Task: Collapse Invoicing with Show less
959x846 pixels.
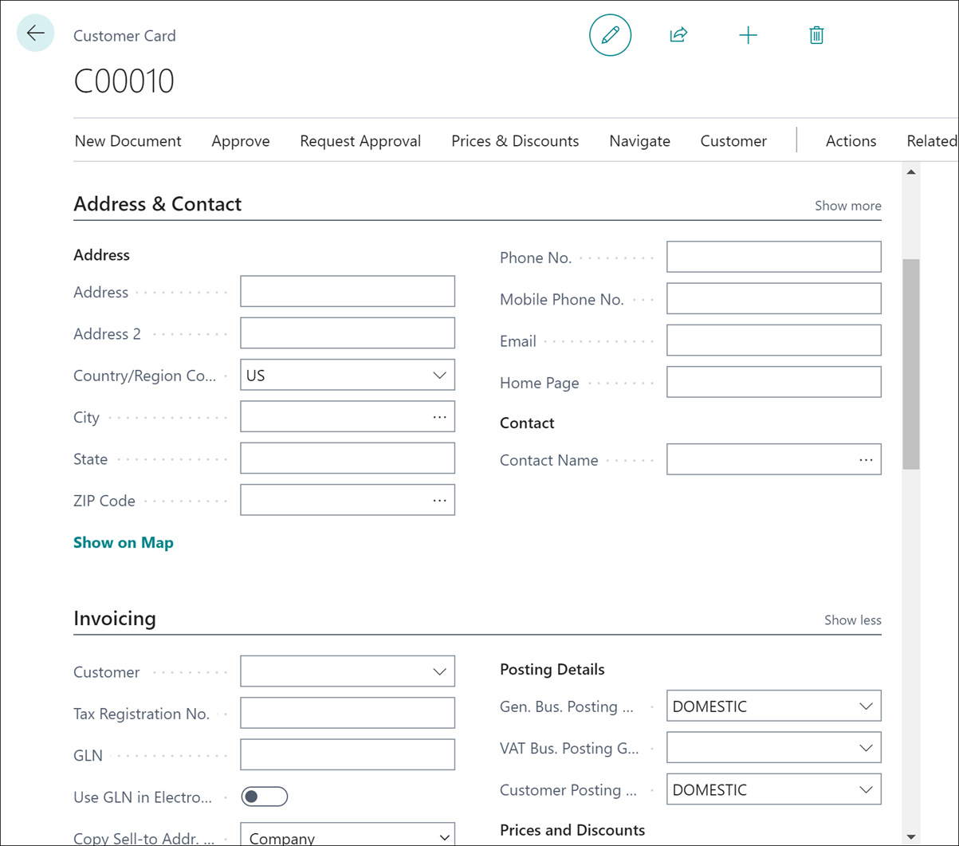Action: [x=852, y=620]
